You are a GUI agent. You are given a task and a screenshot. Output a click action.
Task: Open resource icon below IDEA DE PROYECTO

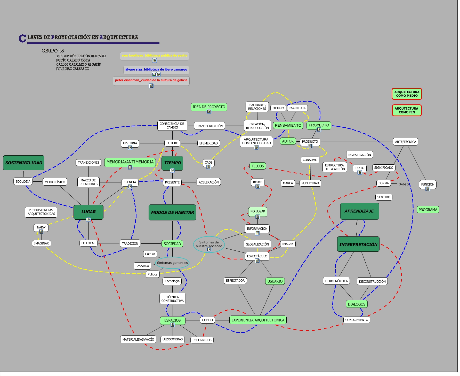tap(209, 111)
